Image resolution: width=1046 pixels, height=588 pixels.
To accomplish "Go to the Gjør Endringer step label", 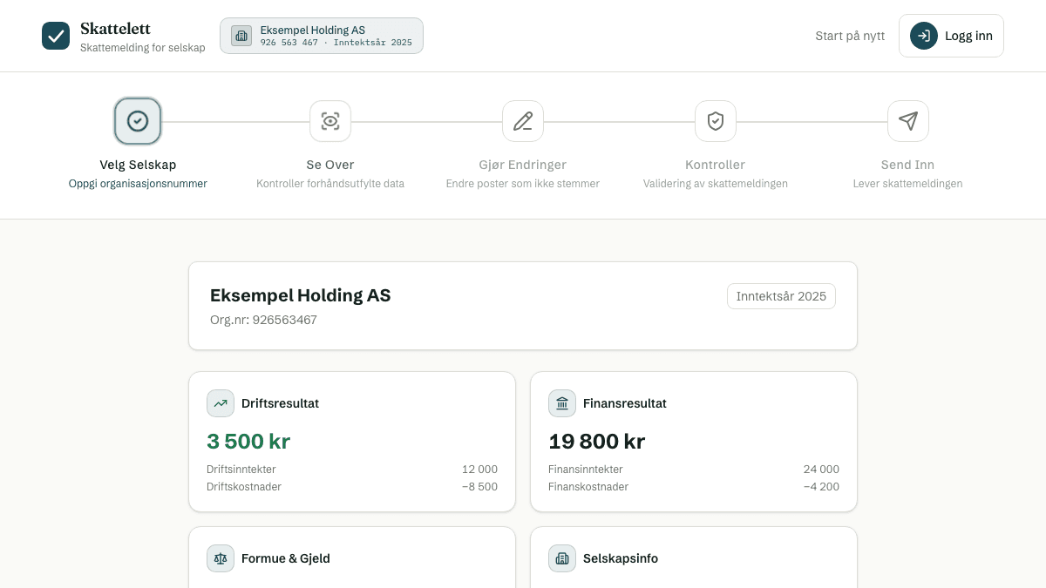I will tap(523, 165).
